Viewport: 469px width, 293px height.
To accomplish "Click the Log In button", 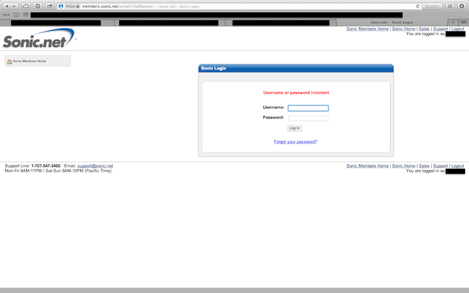I will pyautogui.click(x=294, y=128).
